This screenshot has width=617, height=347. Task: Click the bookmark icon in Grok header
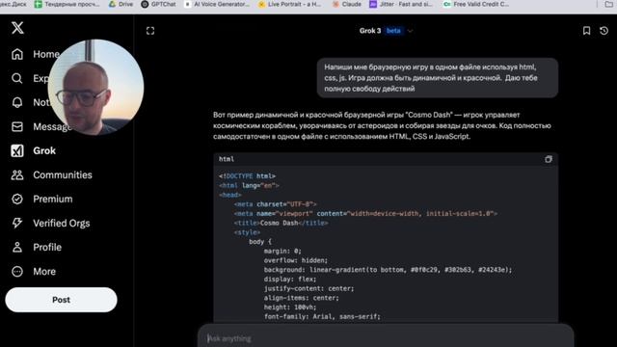point(586,31)
